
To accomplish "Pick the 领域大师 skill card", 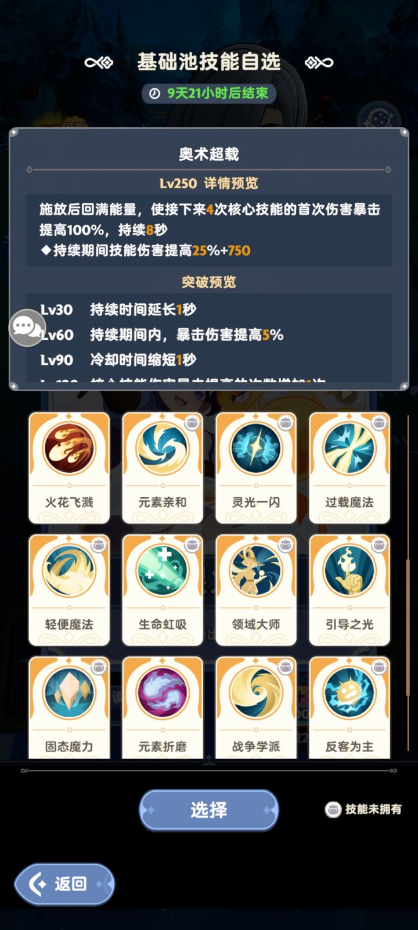I will tap(256, 590).
